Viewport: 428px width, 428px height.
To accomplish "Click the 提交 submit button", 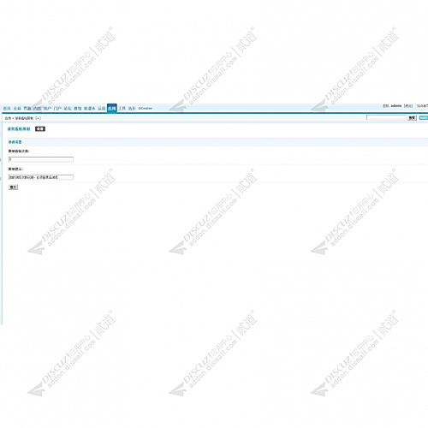I will click(13, 187).
